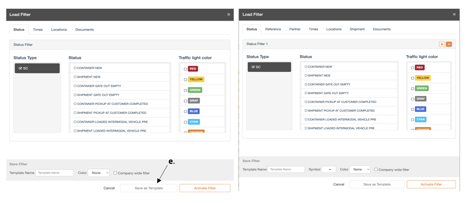This screenshot has height=203, width=470.
Task: Tick the RED traffic light checkbox in the left dialog
Action: coord(185,69)
